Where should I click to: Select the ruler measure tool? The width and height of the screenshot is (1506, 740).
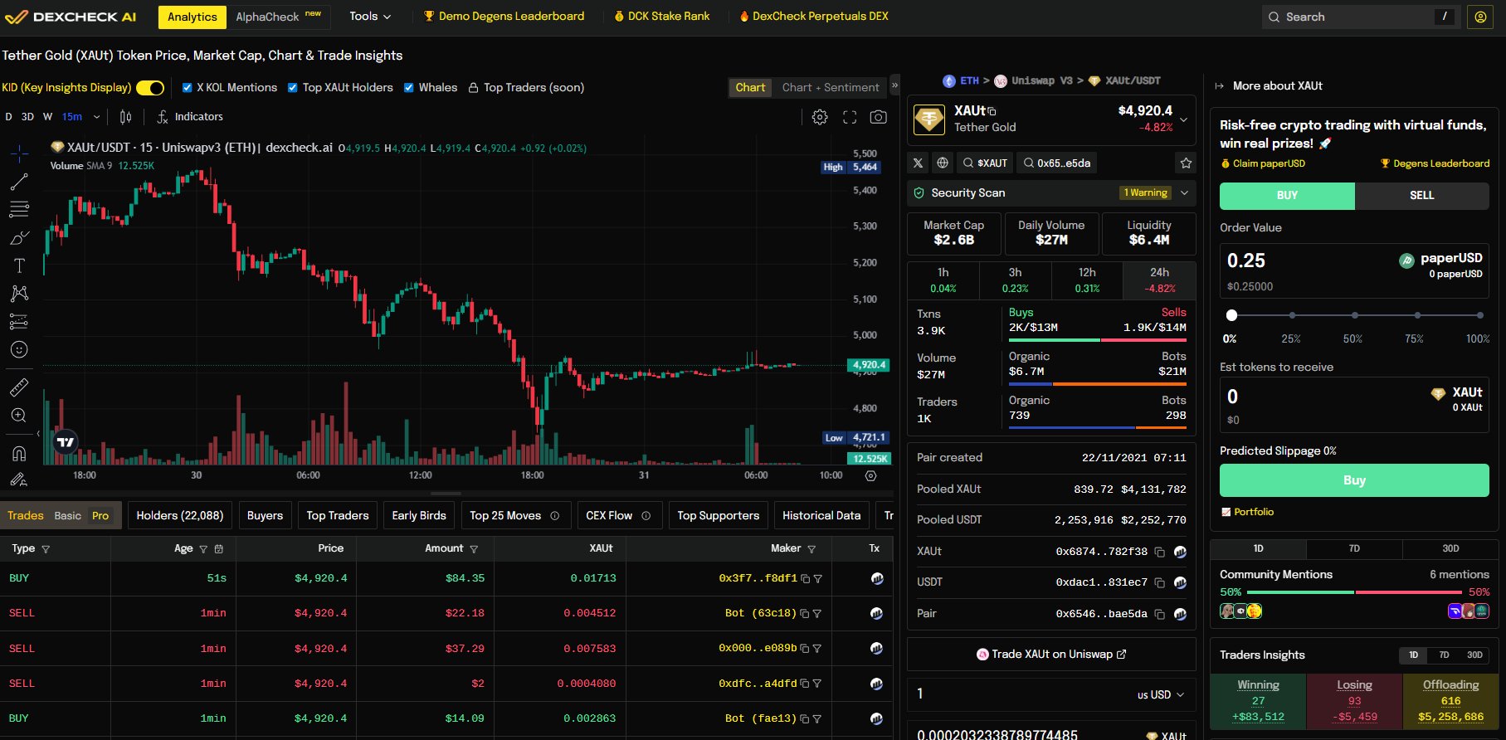[x=19, y=387]
